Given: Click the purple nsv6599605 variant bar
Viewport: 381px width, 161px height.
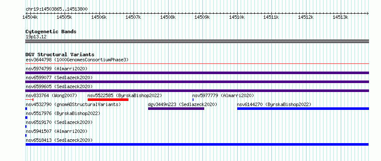Looking at the screenshot, I should (x=197, y=91).
